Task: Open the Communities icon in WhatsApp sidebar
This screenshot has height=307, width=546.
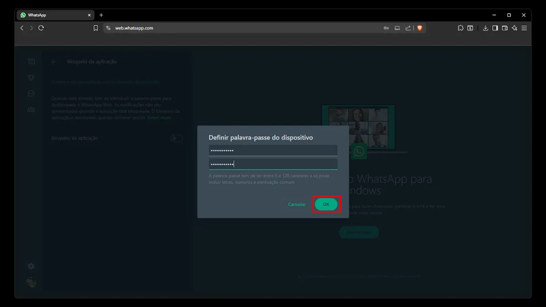Action: (31, 109)
